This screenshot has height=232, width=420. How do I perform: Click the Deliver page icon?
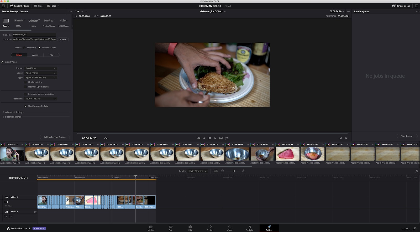click(269, 227)
